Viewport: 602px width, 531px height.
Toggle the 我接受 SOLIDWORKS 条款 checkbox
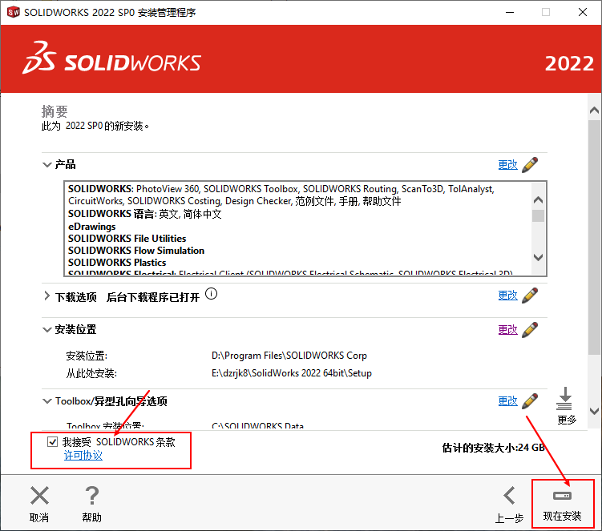(x=53, y=442)
